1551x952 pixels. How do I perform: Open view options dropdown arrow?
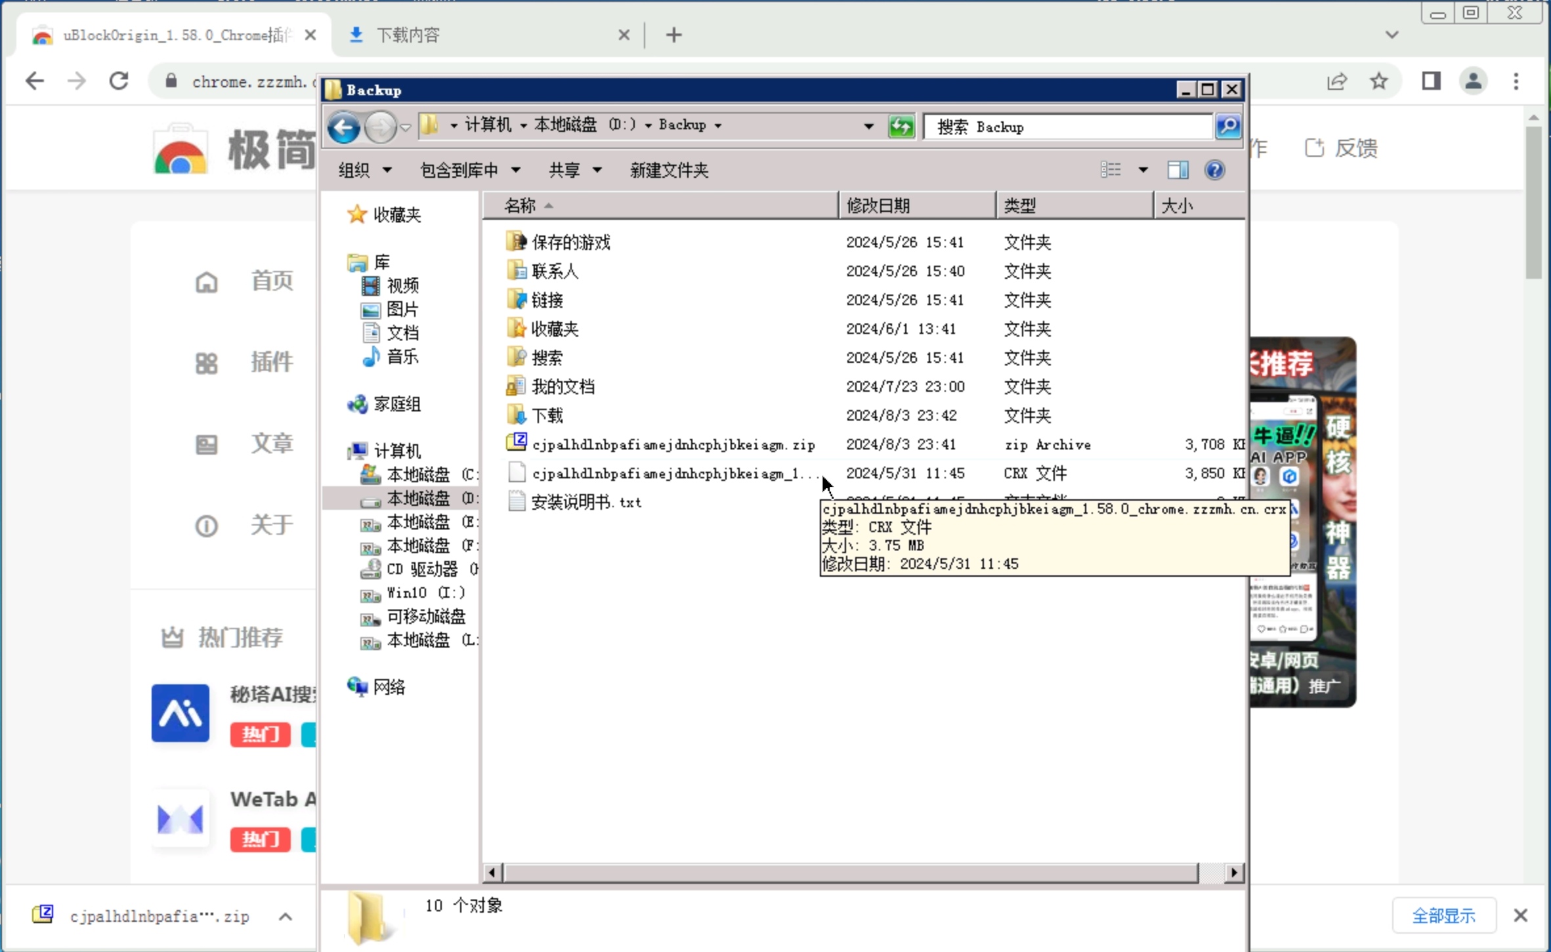click(1143, 171)
